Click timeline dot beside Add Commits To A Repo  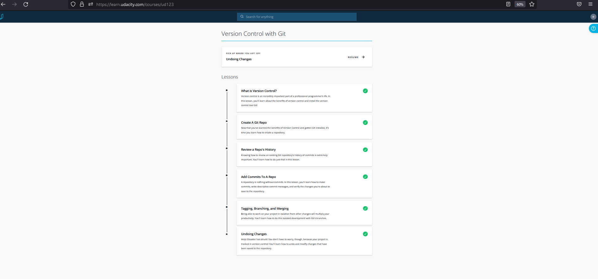227,175
